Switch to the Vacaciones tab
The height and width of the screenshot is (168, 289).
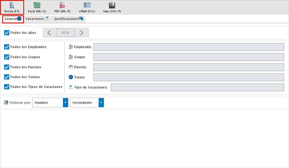click(x=37, y=19)
